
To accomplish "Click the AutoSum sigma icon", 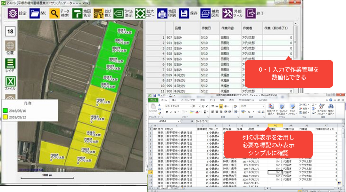I will click(313, 105).
